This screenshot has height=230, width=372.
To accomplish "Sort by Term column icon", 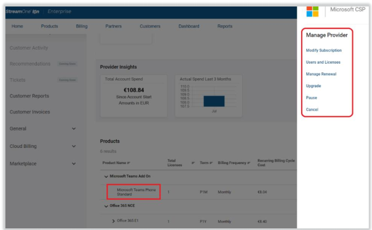I will pos(211,163).
